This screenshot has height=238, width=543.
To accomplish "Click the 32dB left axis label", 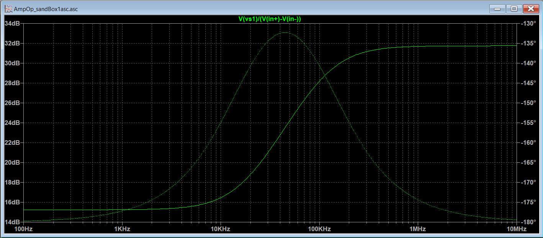I will point(12,44).
